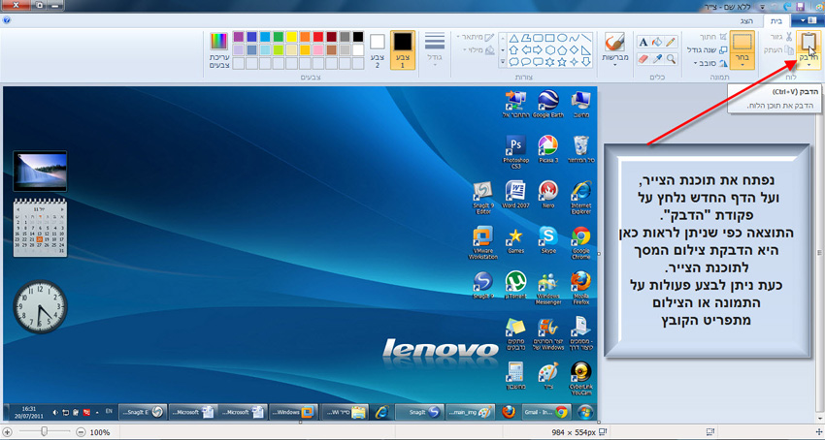The image size is (825, 440).
Task: Select the Fill with color bucket
Action: [x=657, y=42]
